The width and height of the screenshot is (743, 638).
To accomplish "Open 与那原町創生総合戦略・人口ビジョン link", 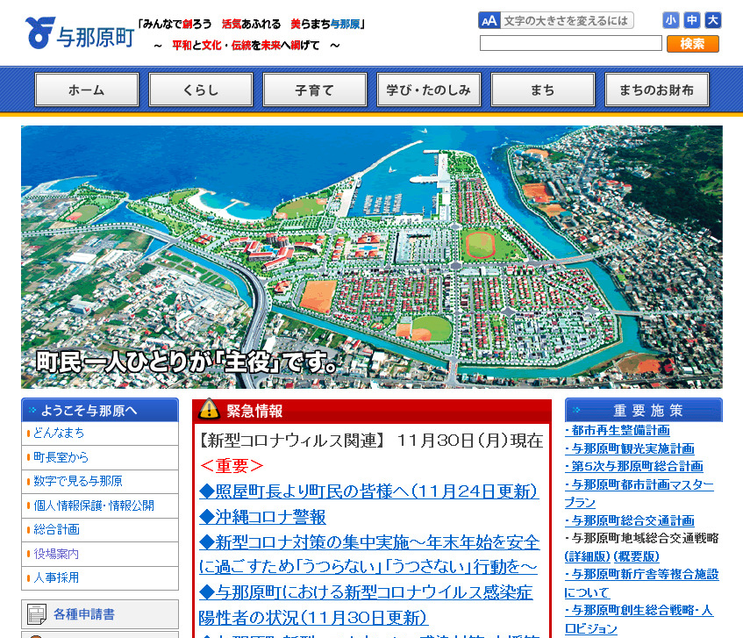I will point(639,620).
